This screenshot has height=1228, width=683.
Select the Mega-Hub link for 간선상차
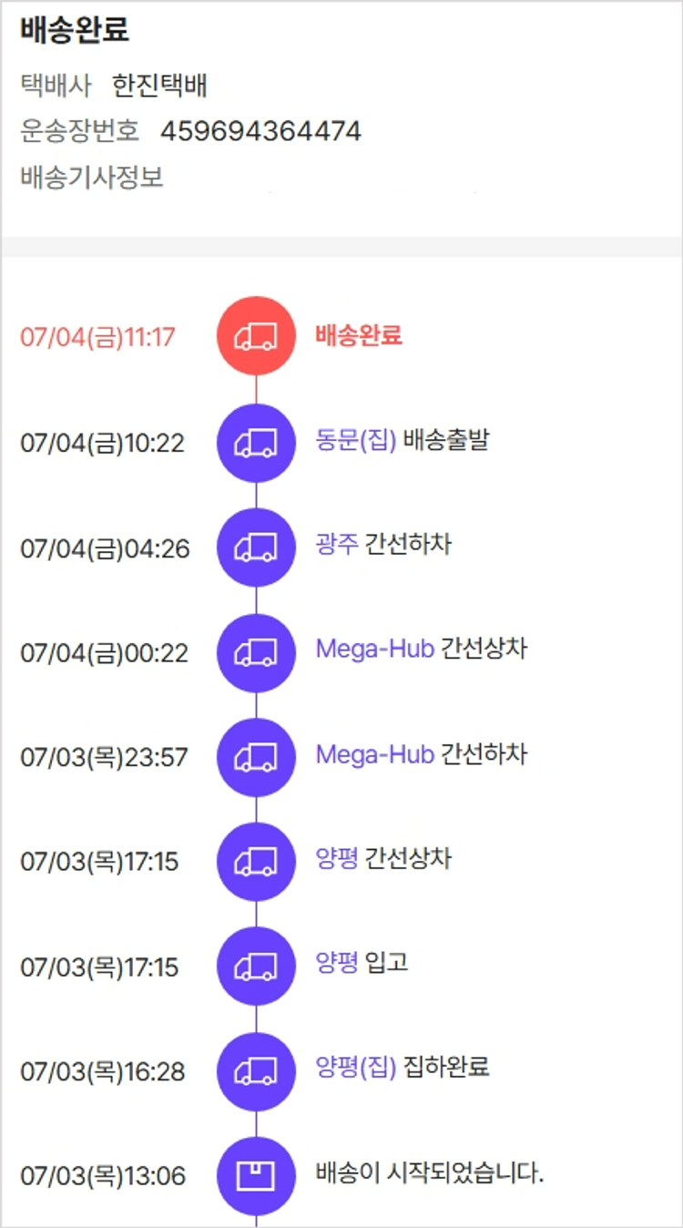coord(374,650)
